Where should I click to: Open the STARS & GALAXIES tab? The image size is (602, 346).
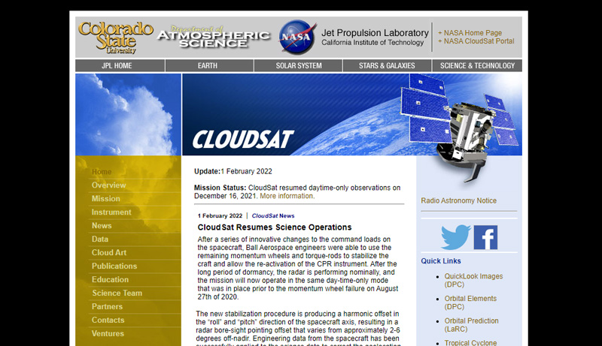coord(387,65)
